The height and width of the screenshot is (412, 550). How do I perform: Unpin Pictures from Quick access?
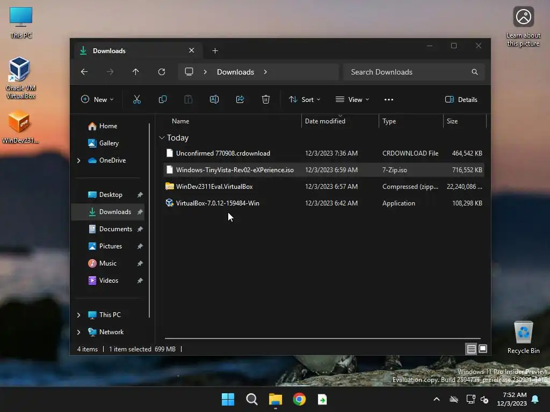tap(140, 246)
